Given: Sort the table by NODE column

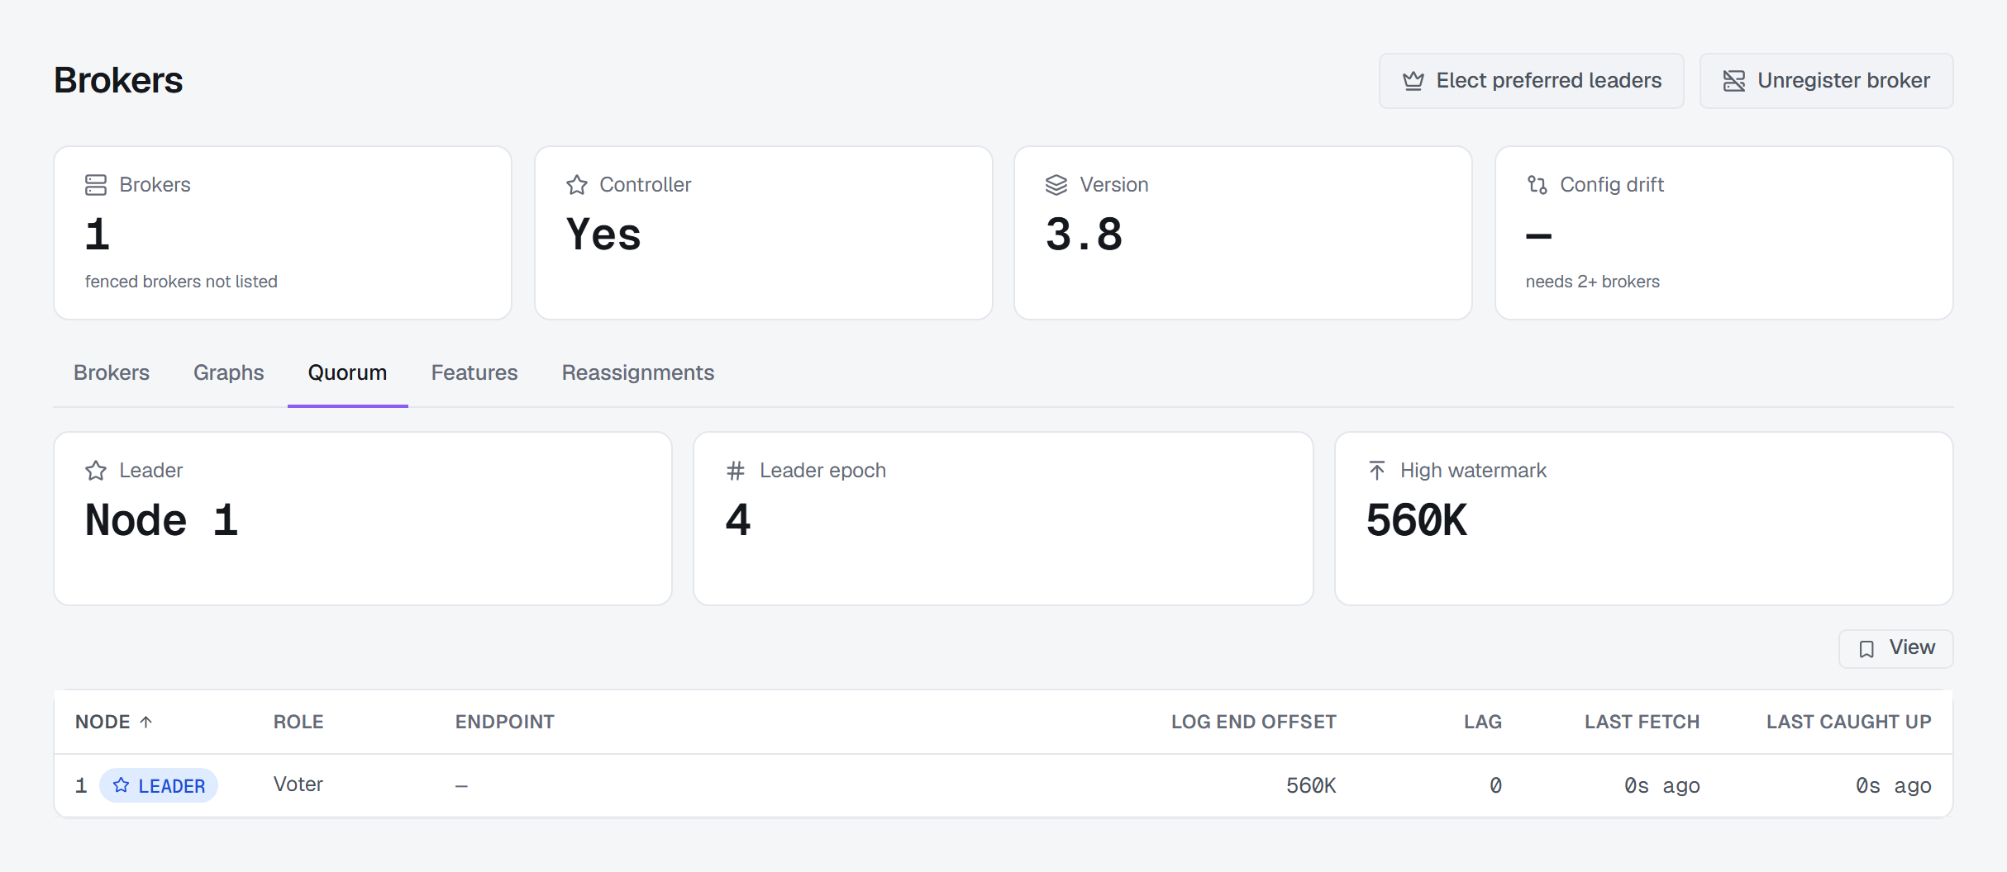Looking at the screenshot, I should coord(114,722).
